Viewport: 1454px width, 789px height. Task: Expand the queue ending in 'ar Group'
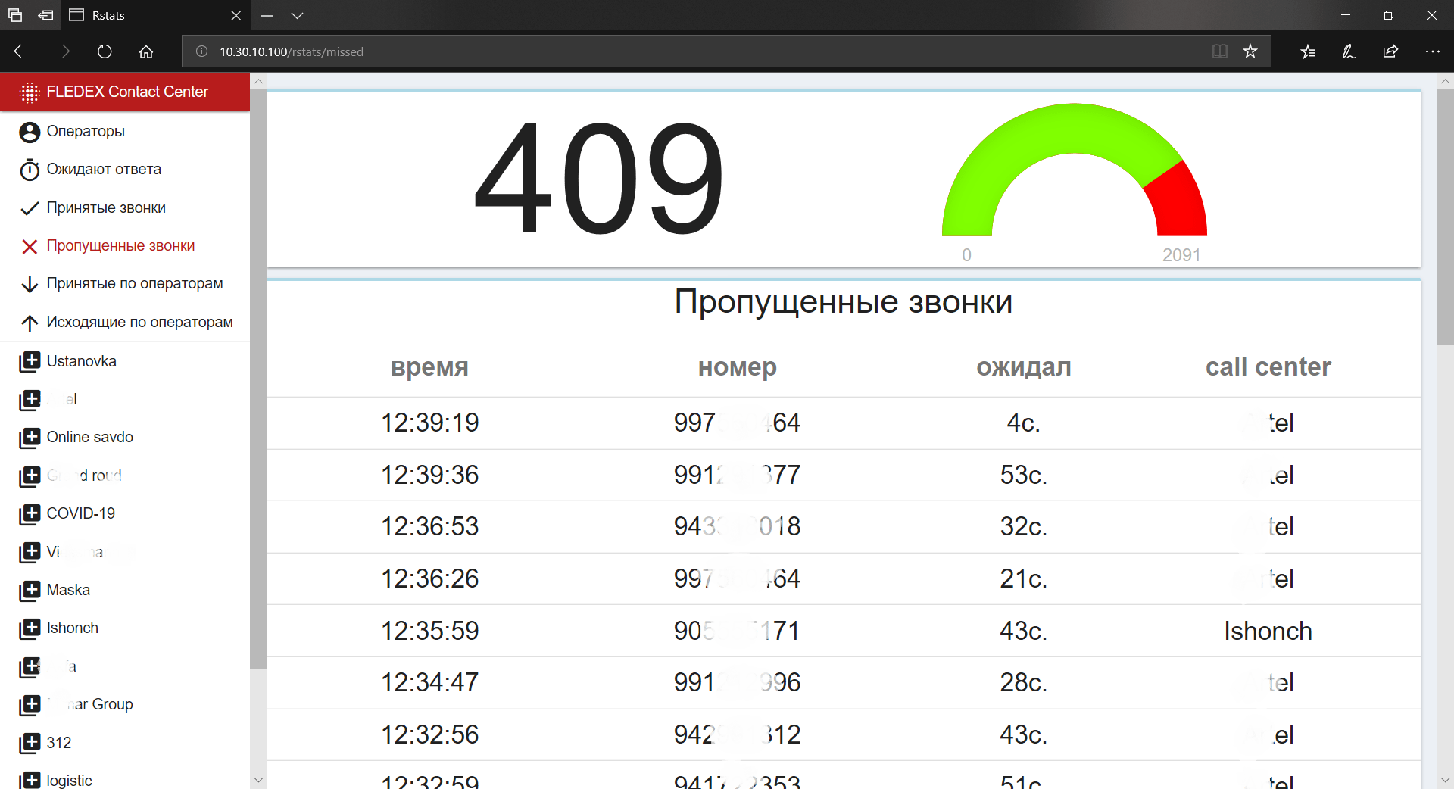[30, 705]
